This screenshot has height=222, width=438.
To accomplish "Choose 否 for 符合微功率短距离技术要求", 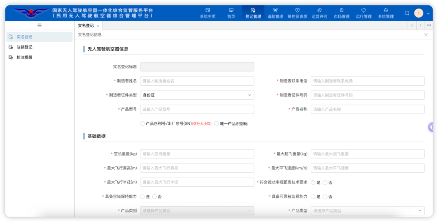I will [325, 183].
